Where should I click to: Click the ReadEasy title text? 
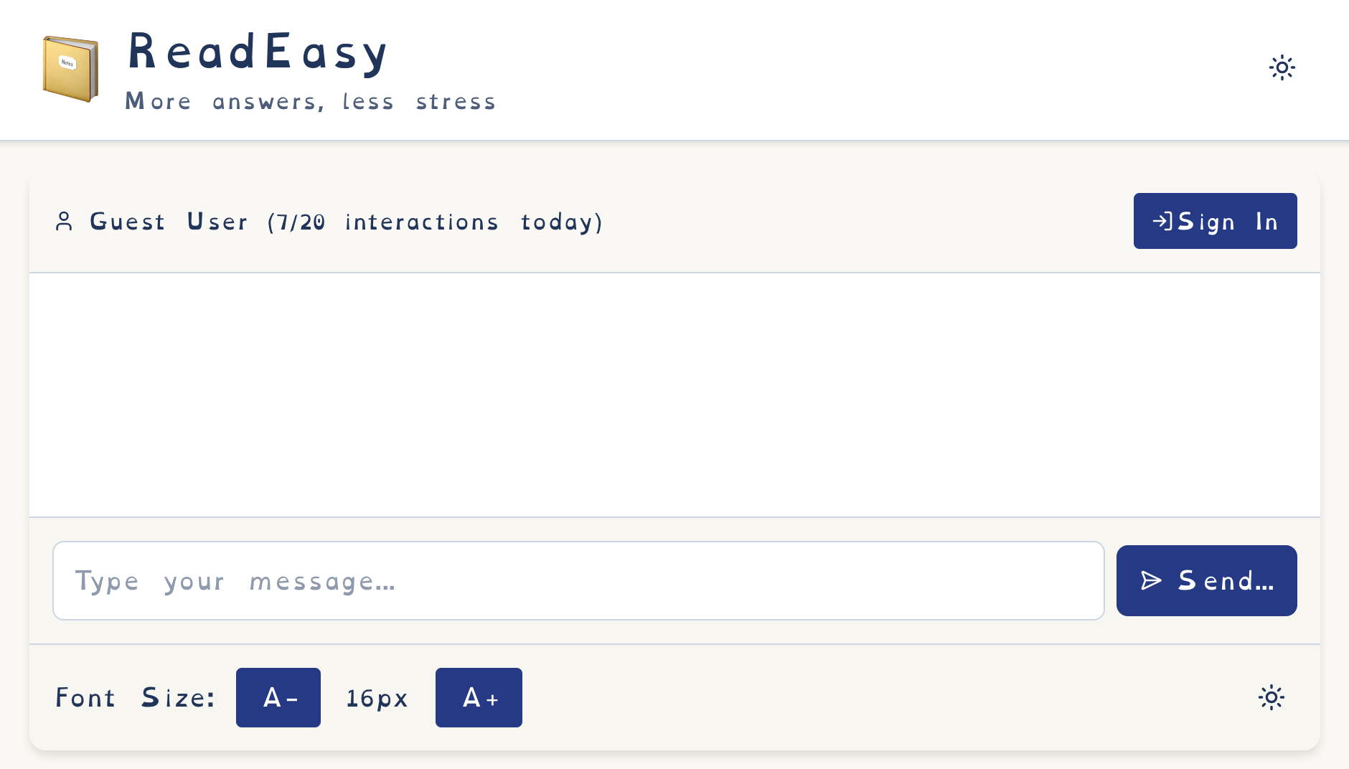(256, 50)
